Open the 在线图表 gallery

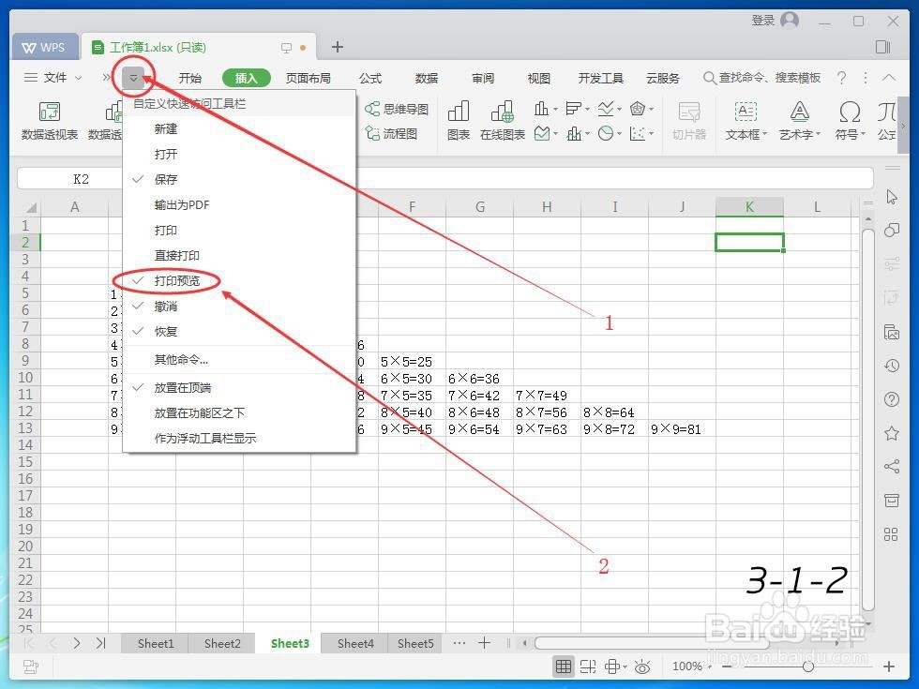tap(503, 122)
